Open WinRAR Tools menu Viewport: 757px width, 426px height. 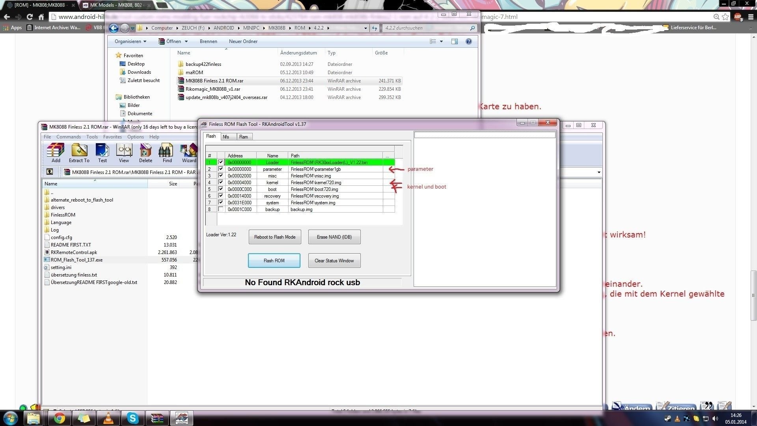[92, 137]
